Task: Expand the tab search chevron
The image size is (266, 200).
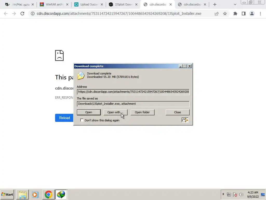Action: click(x=235, y=5)
